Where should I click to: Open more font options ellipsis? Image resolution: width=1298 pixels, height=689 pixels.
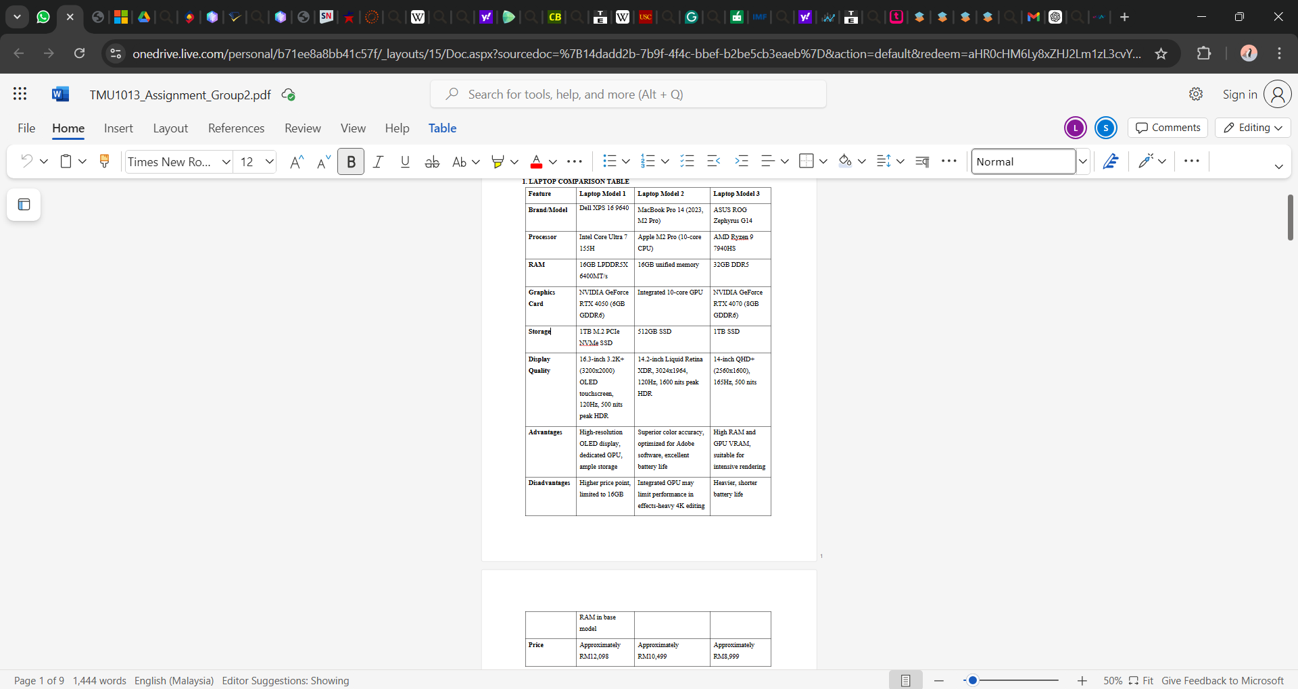point(575,161)
